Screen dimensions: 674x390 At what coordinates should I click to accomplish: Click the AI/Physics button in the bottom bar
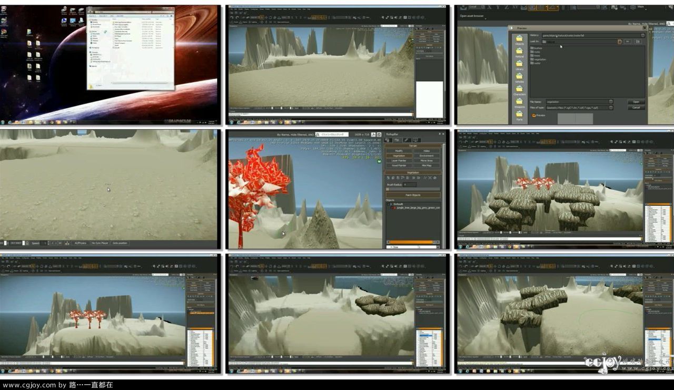point(80,243)
